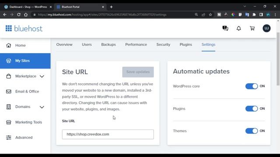Switch to the Backups tab
The height and width of the screenshot is (157, 280).
click(108, 44)
